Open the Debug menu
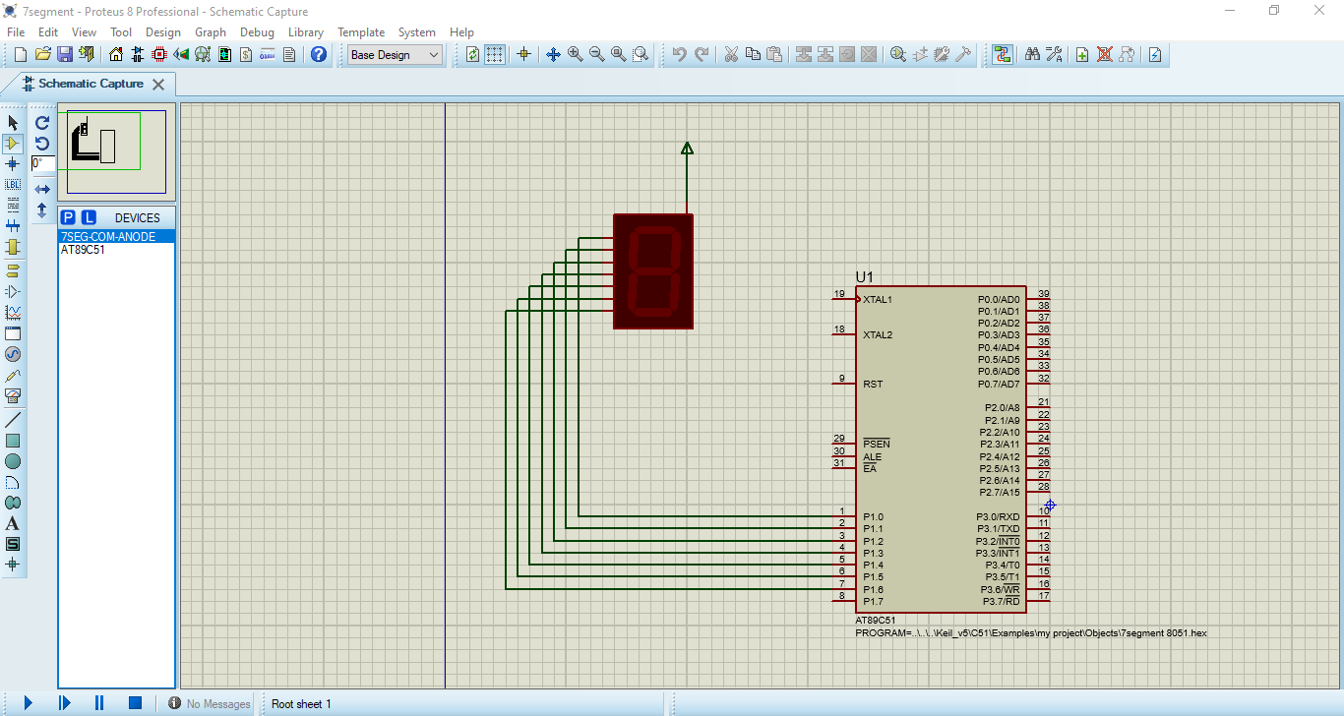 (257, 31)
